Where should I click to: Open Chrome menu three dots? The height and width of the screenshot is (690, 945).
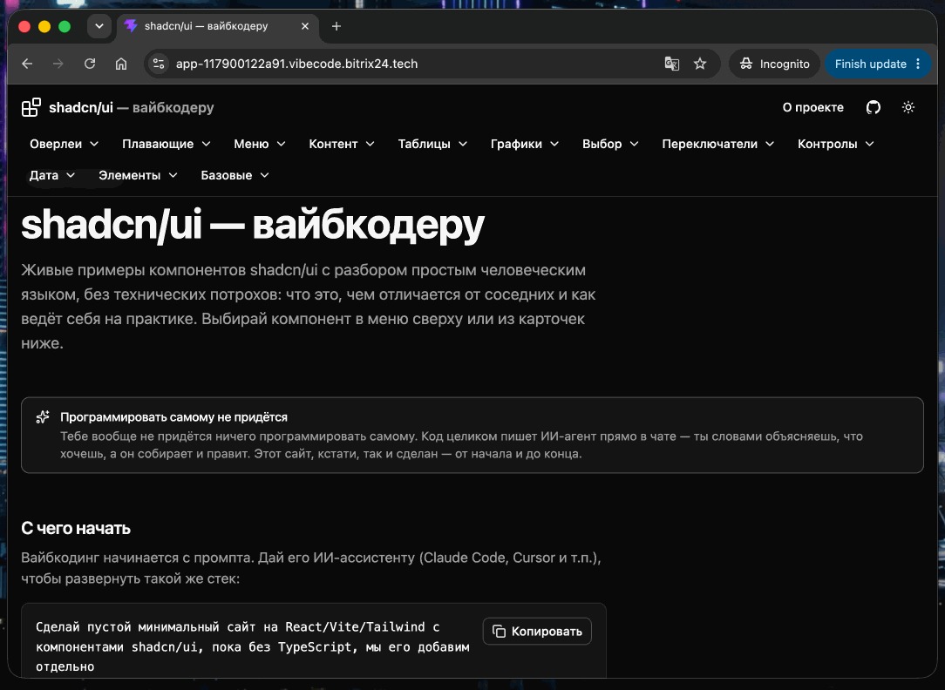918,64
